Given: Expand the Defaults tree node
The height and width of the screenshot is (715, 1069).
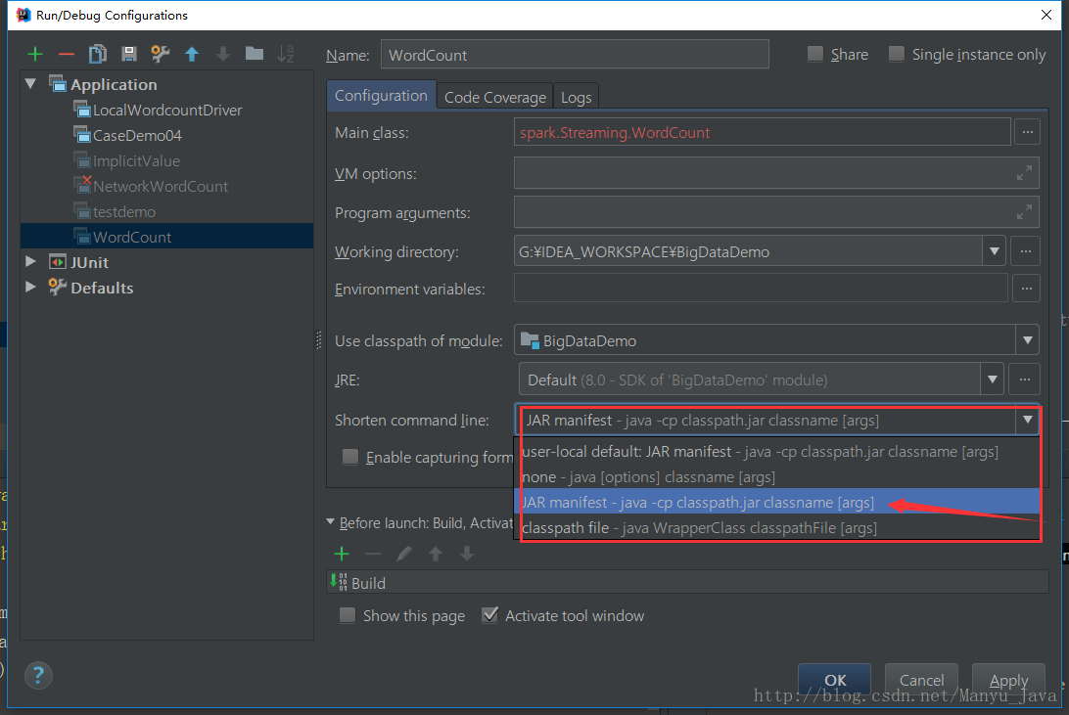Looking at the screenshot, I should click(x=30, y=287).
